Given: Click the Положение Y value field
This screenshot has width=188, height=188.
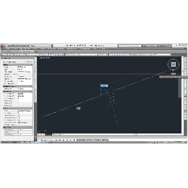Looking at the screenshot, I should (25, 96).
